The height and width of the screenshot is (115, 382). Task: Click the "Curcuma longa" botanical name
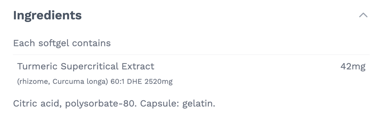pos(80,82)
